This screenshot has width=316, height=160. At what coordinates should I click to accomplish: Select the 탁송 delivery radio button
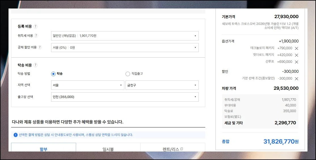pyautogui.click(x=53, y=74)
